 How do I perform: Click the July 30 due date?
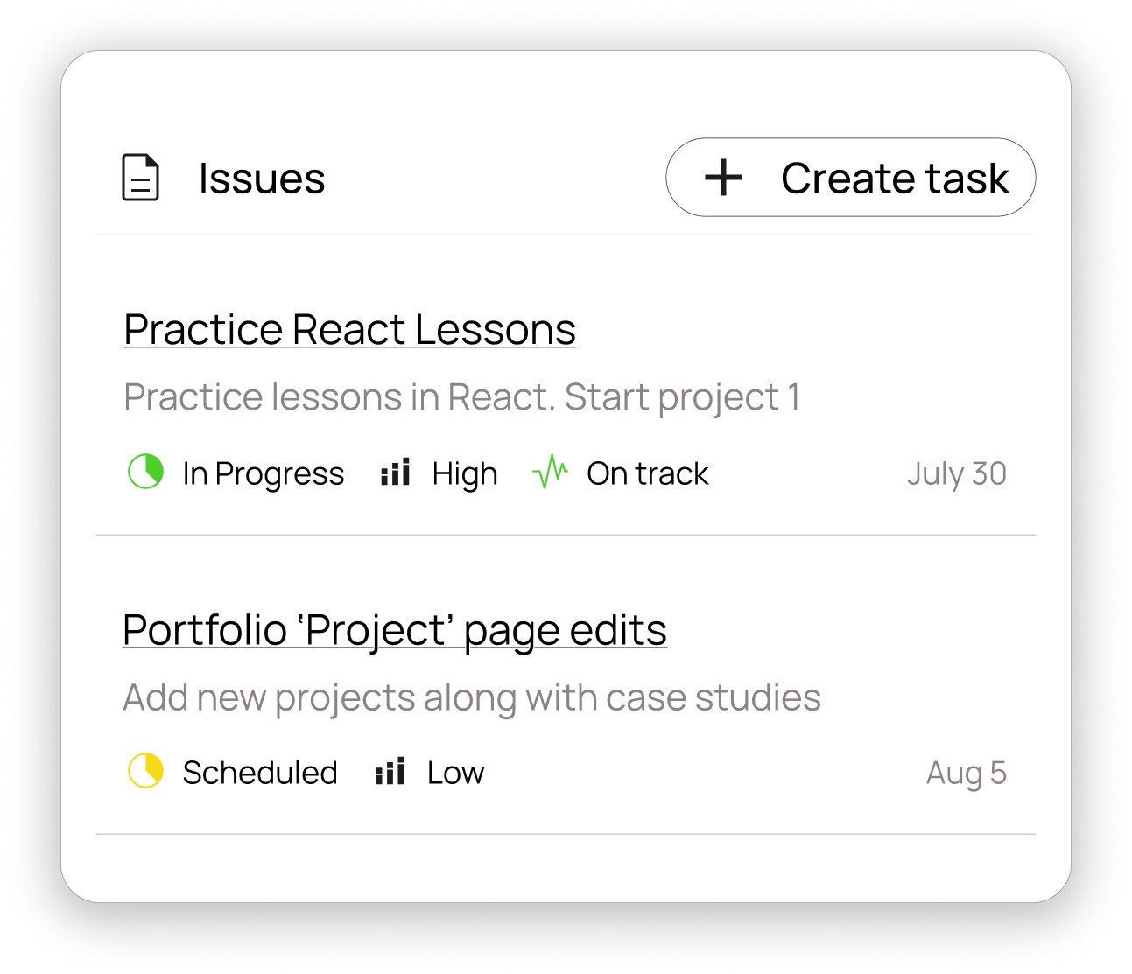[x=956, y=473]
